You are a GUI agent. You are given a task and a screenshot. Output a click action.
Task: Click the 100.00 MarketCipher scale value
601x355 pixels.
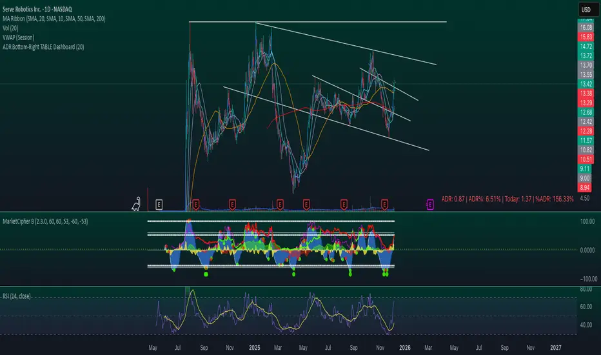[x=587, y=221]
